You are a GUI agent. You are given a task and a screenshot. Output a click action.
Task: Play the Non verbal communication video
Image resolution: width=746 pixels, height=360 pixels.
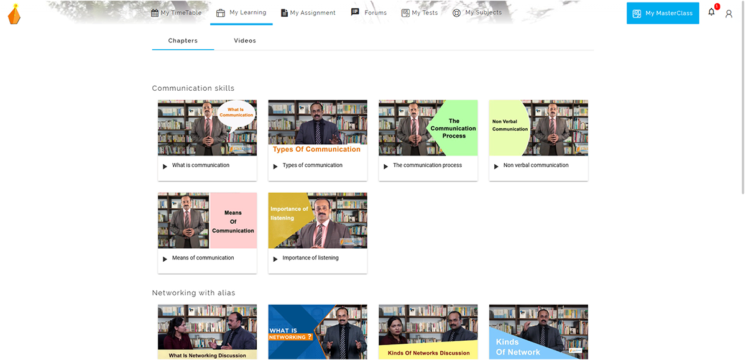496,167
